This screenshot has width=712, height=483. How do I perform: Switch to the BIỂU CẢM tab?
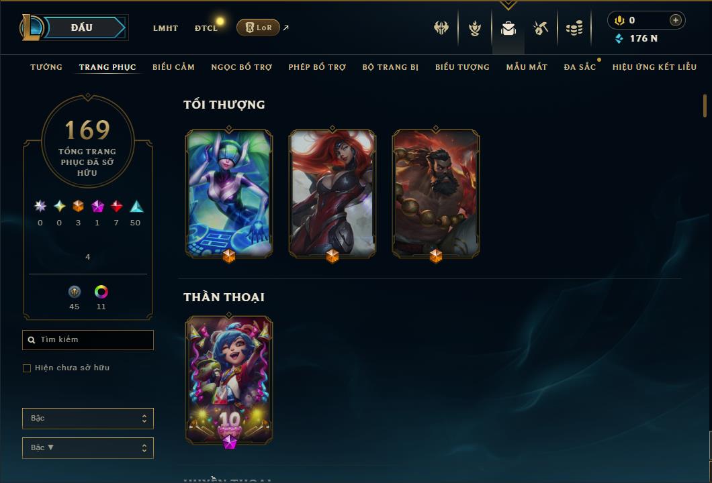pos(173,66)
